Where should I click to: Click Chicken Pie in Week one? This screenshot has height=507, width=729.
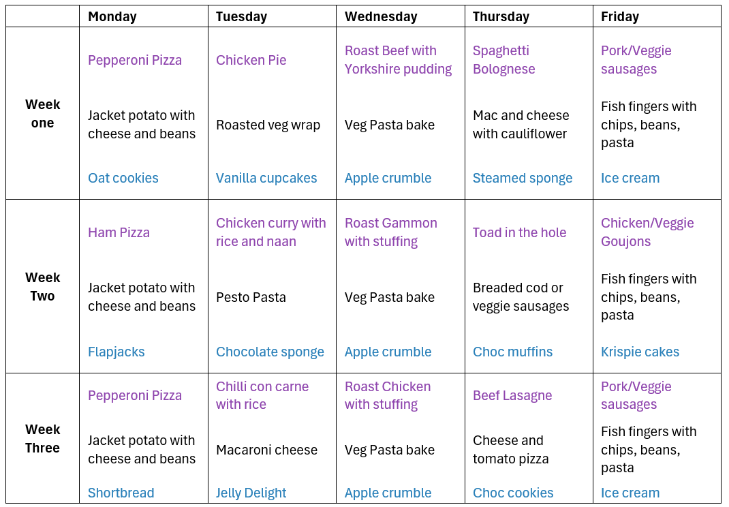point(251,60)
